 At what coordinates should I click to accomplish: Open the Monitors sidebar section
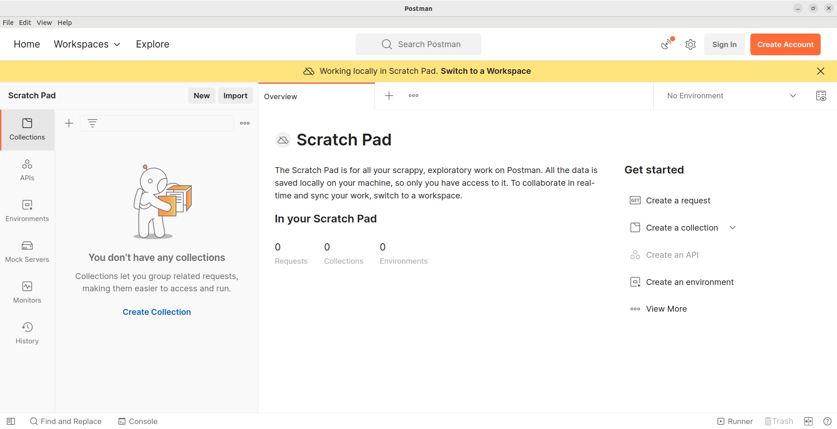click(x=27, y=293)
